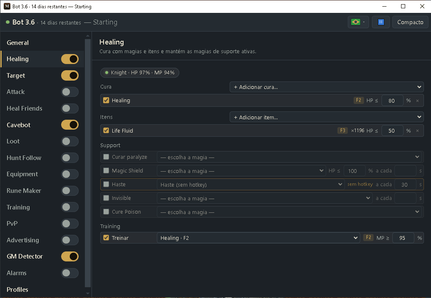Click the M app logo in title bar
The width and height of the screenshot is (431, 298).
7,6
